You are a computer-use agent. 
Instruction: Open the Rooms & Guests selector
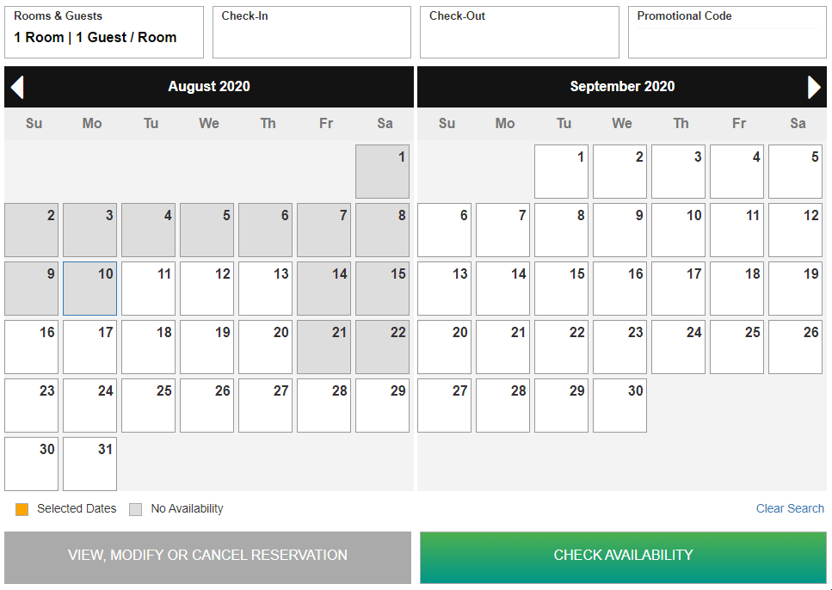(x=104, y=33)
